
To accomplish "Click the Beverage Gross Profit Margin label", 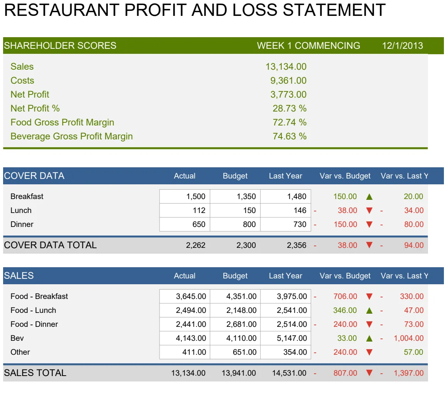I will click(71, 137).
